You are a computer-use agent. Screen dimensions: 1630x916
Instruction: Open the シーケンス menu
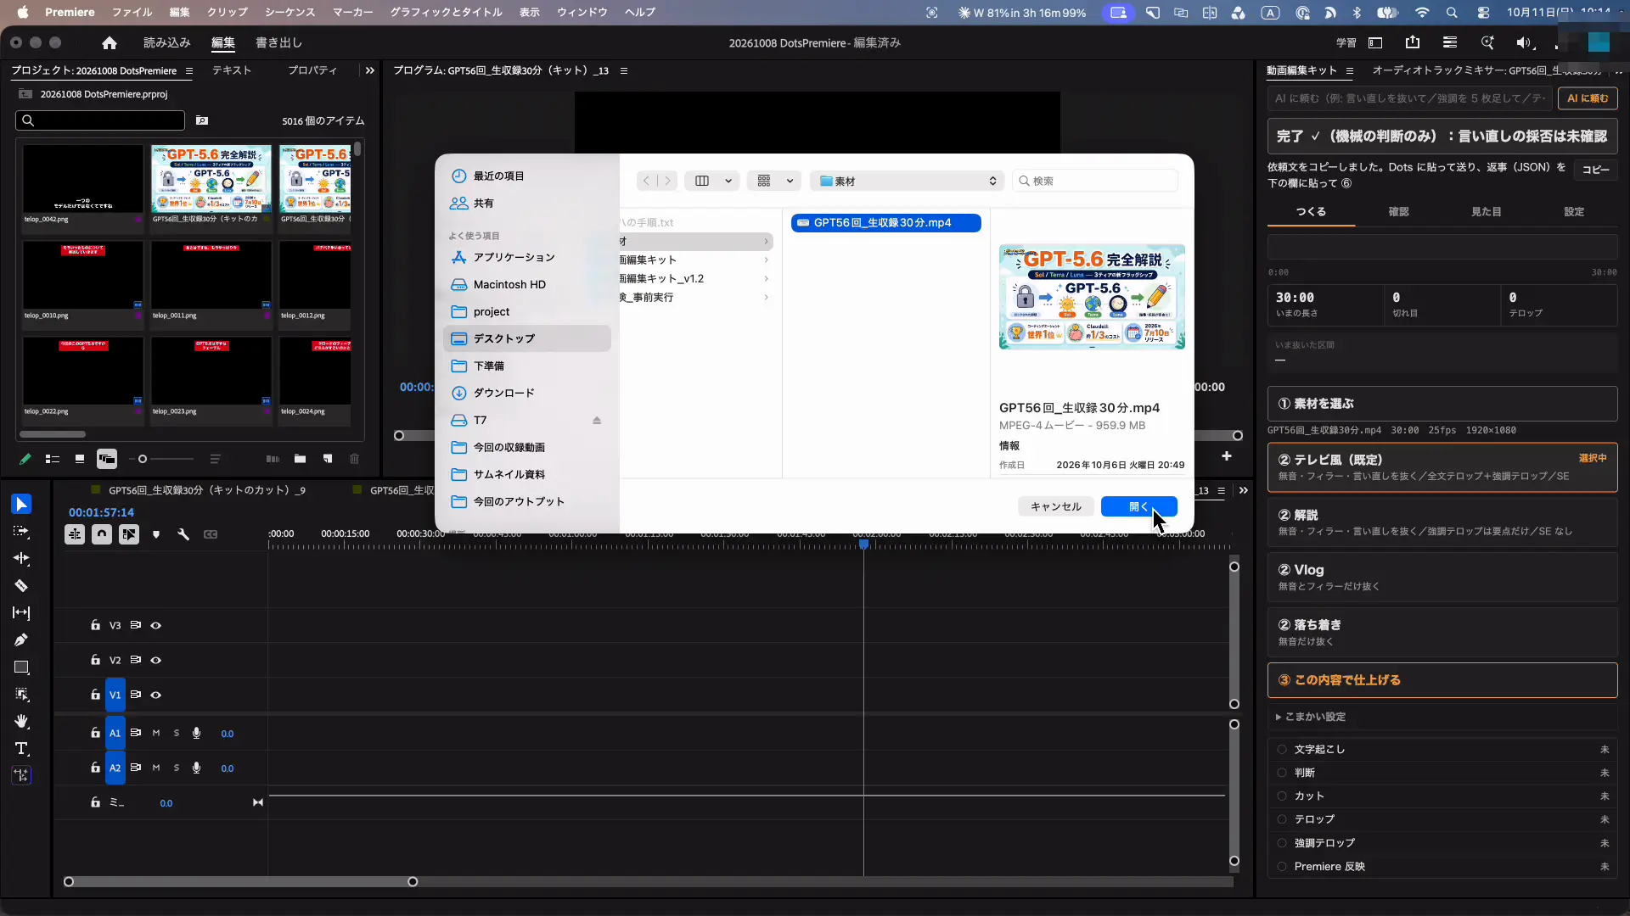289,13
